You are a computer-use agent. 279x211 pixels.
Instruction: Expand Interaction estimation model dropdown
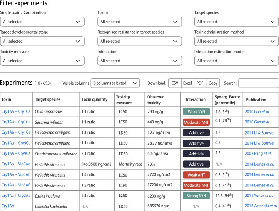(237, 61)
